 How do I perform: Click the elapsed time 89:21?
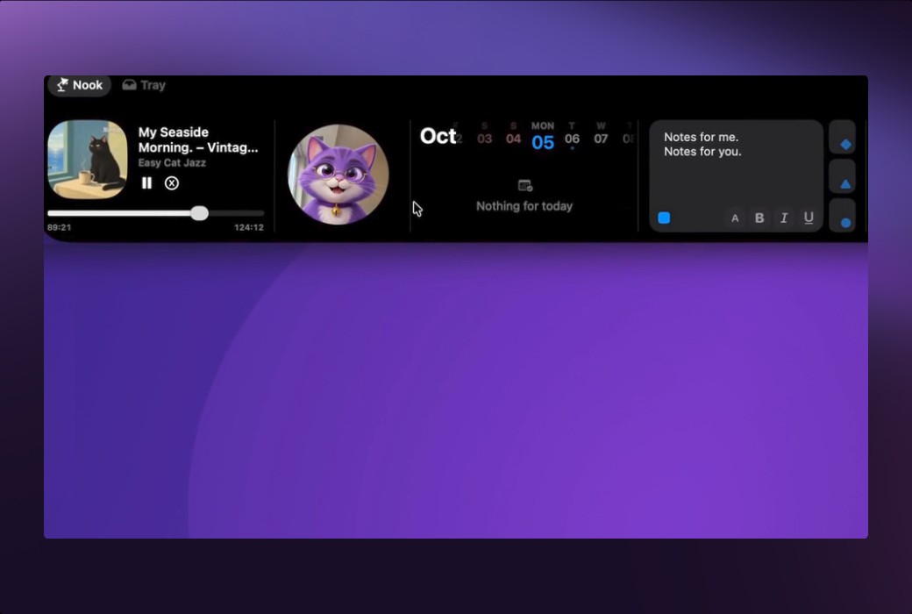click(60, 227)
